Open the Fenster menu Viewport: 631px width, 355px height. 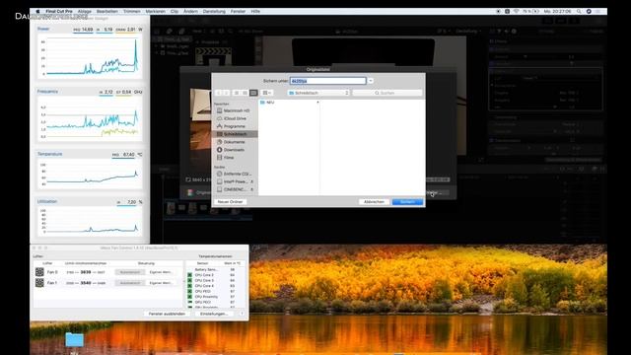click(x=238, y=11)
